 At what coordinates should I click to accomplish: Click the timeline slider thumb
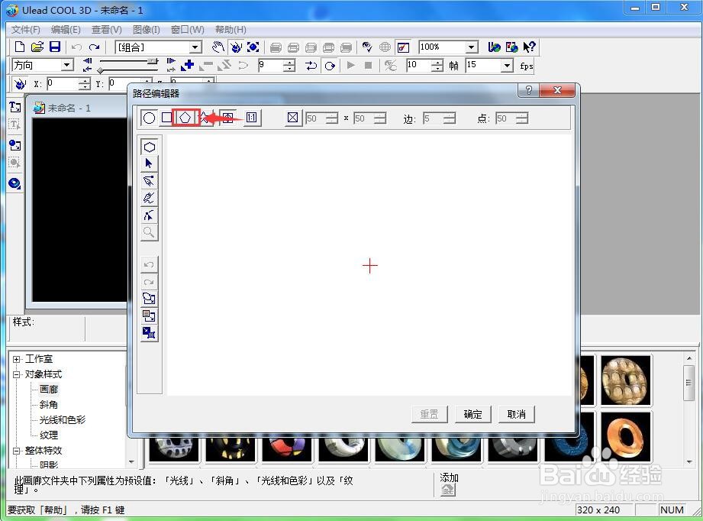click(x=153, y=60)
